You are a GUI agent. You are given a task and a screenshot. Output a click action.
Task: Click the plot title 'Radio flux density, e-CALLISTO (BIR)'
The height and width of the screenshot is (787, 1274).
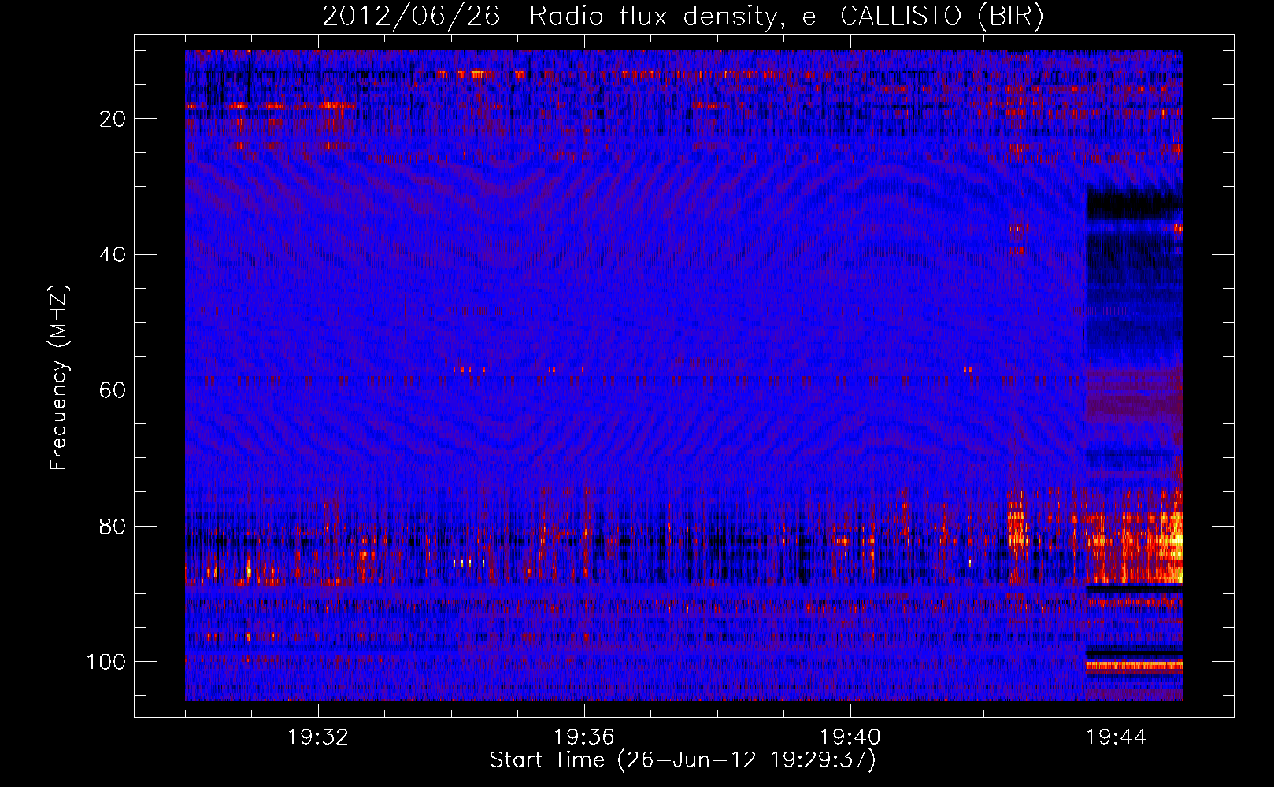[x=786, y=17]
